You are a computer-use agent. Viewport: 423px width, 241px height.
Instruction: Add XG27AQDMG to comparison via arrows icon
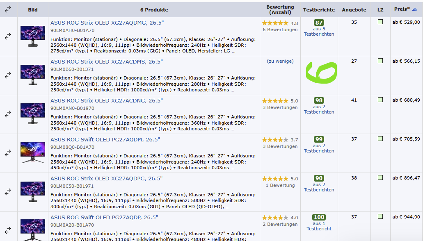click(8, 36)
